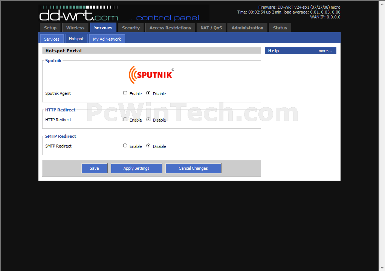Click the Time and load average text
The height and width of the screenshot is (271, 385).
tap(289, 12)
